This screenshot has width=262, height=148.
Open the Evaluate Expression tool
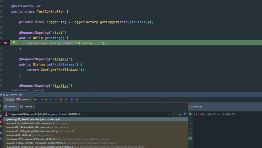click(x=72, y=99)
